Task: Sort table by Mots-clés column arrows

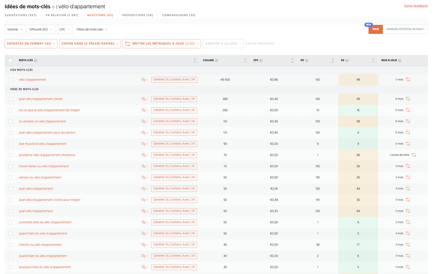Action: (195, 61)
